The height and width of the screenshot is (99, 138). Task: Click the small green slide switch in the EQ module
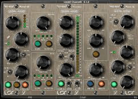coord(114,52)
